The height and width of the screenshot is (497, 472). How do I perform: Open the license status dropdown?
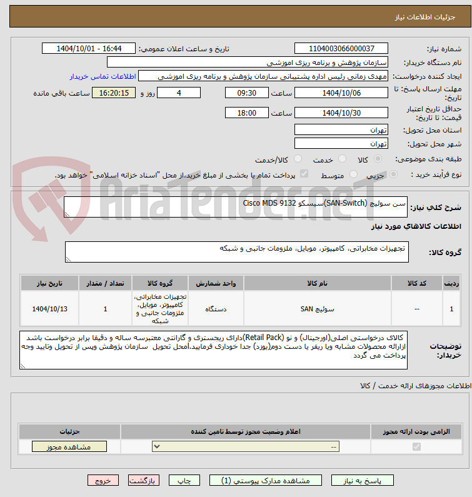pyautogui.click(x=246, y=446)
